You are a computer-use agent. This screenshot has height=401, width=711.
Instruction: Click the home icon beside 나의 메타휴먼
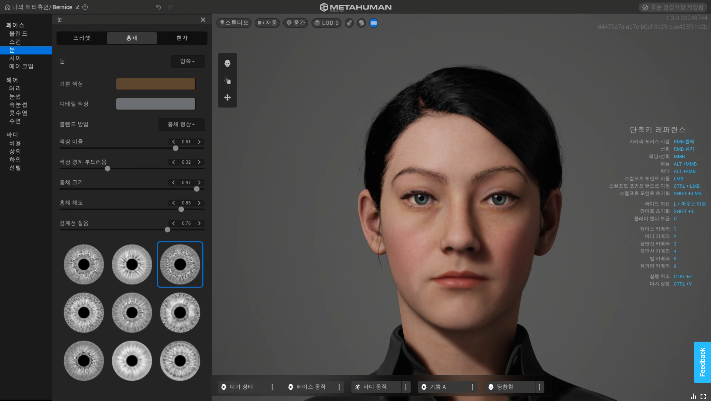point(8,7)
